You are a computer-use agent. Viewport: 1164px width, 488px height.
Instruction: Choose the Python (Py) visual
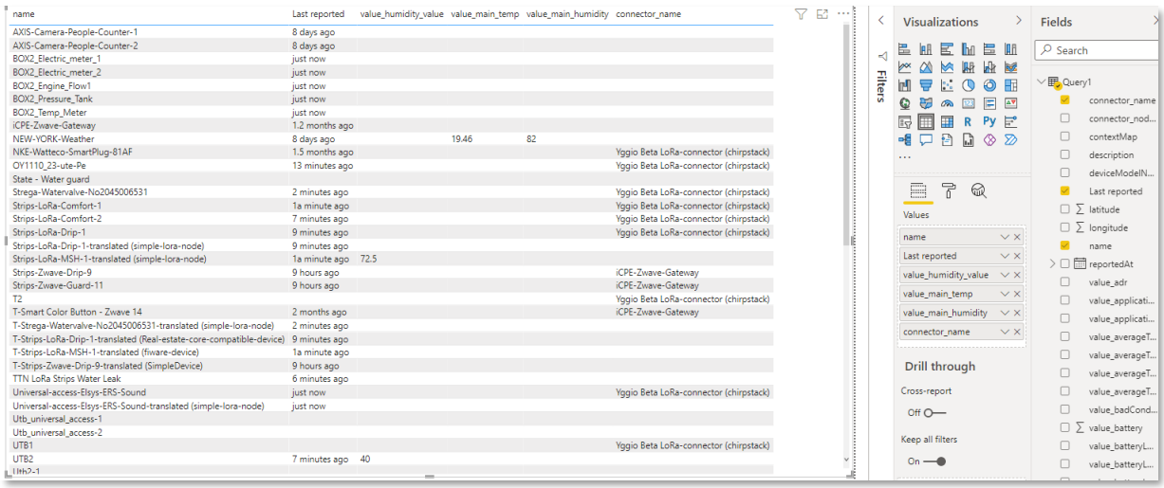pyautogui.click(x=989, y=121)
